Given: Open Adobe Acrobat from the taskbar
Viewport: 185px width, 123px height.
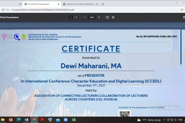Looking at the screenshot, I should [x=42, y=120].
